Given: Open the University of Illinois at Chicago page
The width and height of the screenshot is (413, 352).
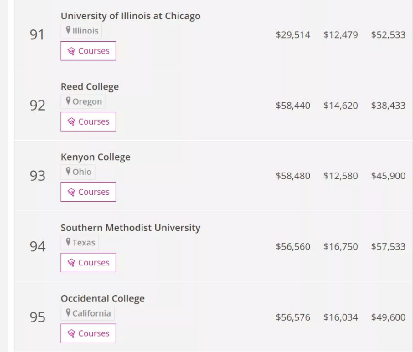Looking at the screenshot, I should point(130,16).
